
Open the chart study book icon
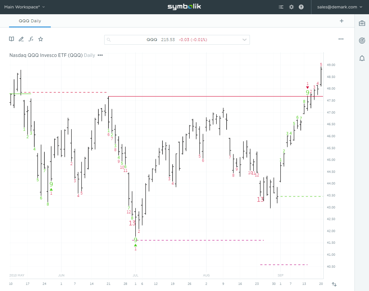click(x=11, y=39)
